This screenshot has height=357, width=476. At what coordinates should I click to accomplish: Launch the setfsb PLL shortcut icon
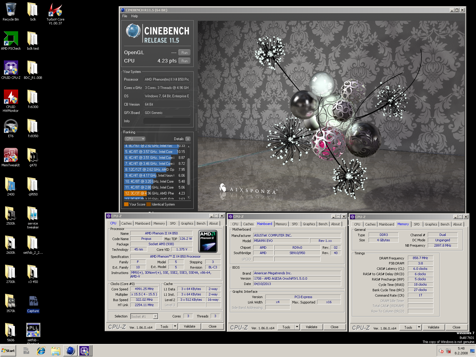[33, 334]
